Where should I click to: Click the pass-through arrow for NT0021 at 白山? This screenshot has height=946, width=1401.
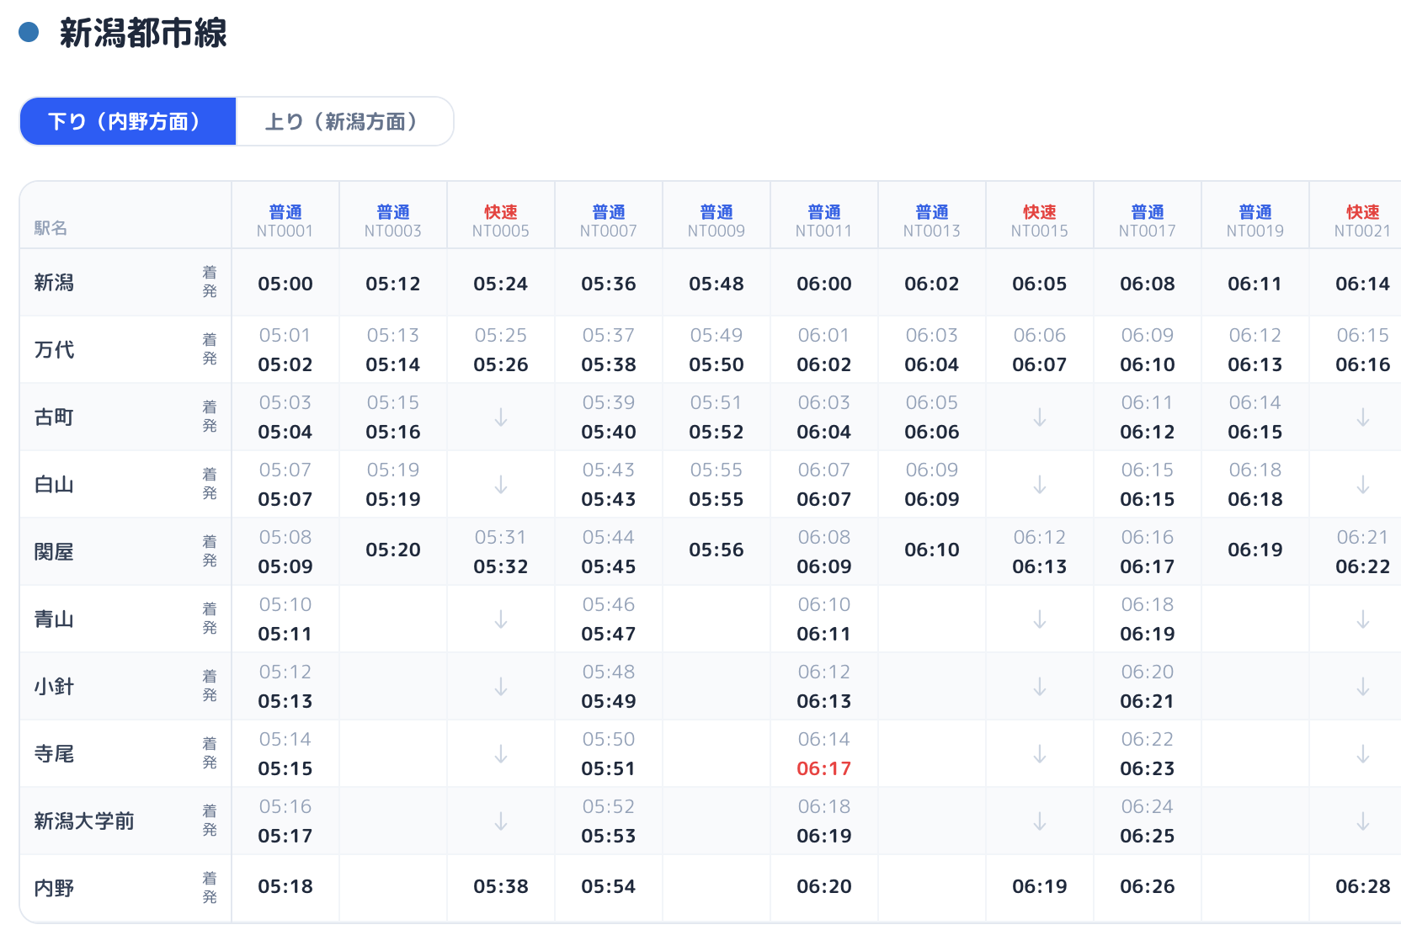pyautogui.click(x=1363, y=485)
